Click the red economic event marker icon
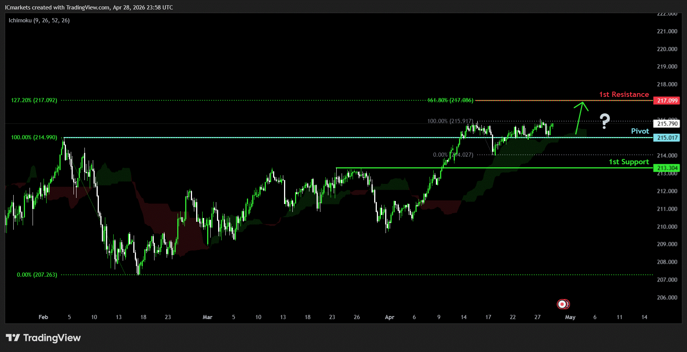Screen dimensions: 687x352 [x=563, y=304]
